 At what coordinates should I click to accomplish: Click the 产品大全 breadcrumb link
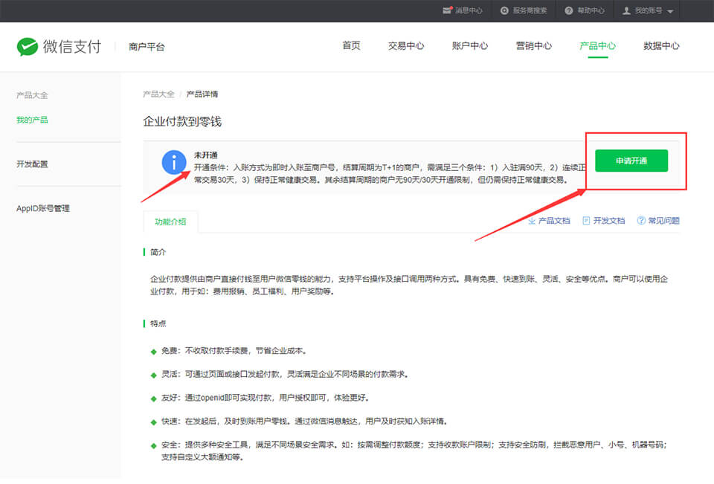tap(158, 94)
